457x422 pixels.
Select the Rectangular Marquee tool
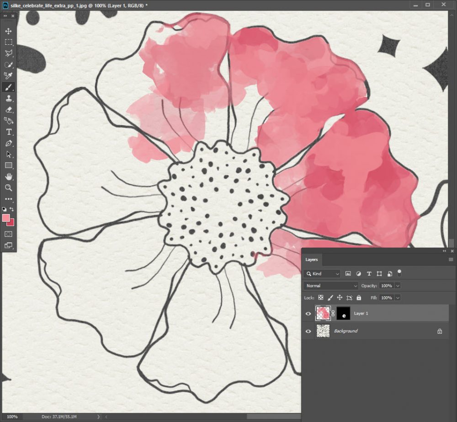pyautogui.click(x=8, y=42)
